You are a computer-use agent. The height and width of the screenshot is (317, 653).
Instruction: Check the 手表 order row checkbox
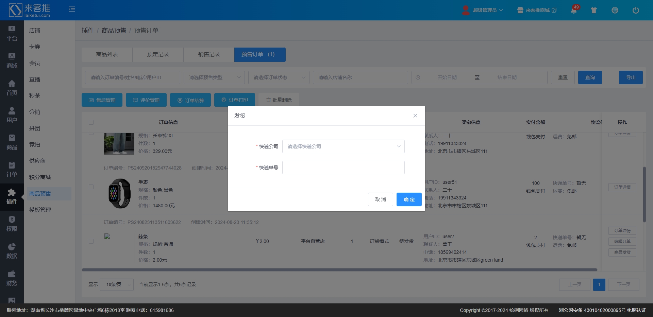pyautogui.click(x=91, y=187)
